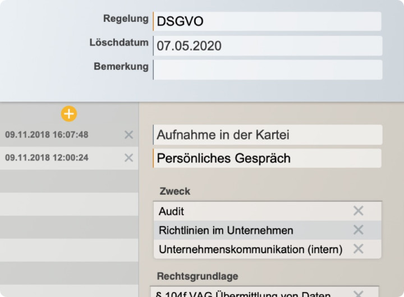Screen dimensions: 404x297
Task: Add a new entry with the orange plus icon
Action: [x=68, y=114]
